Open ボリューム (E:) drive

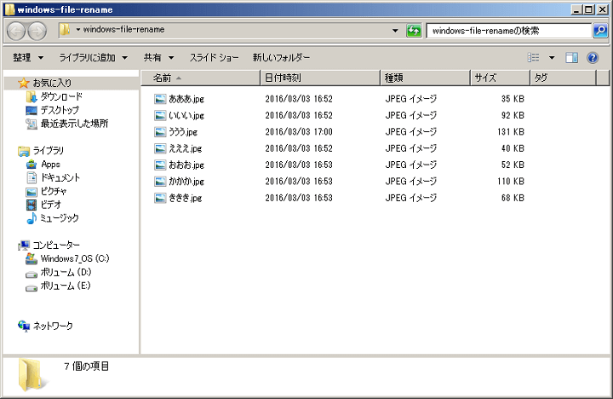pos(66,286)
